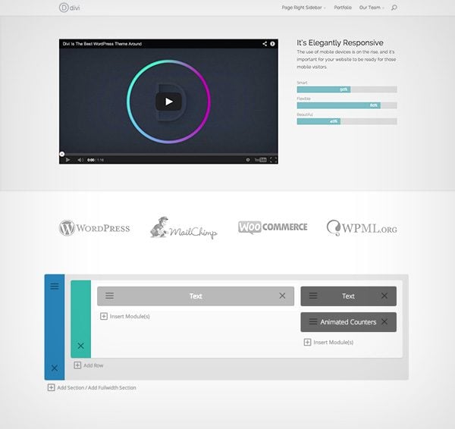The height and width of the screenshot is (429, 455).
Task: Open menu of the light gray Text module
Action: coord(109,296)
